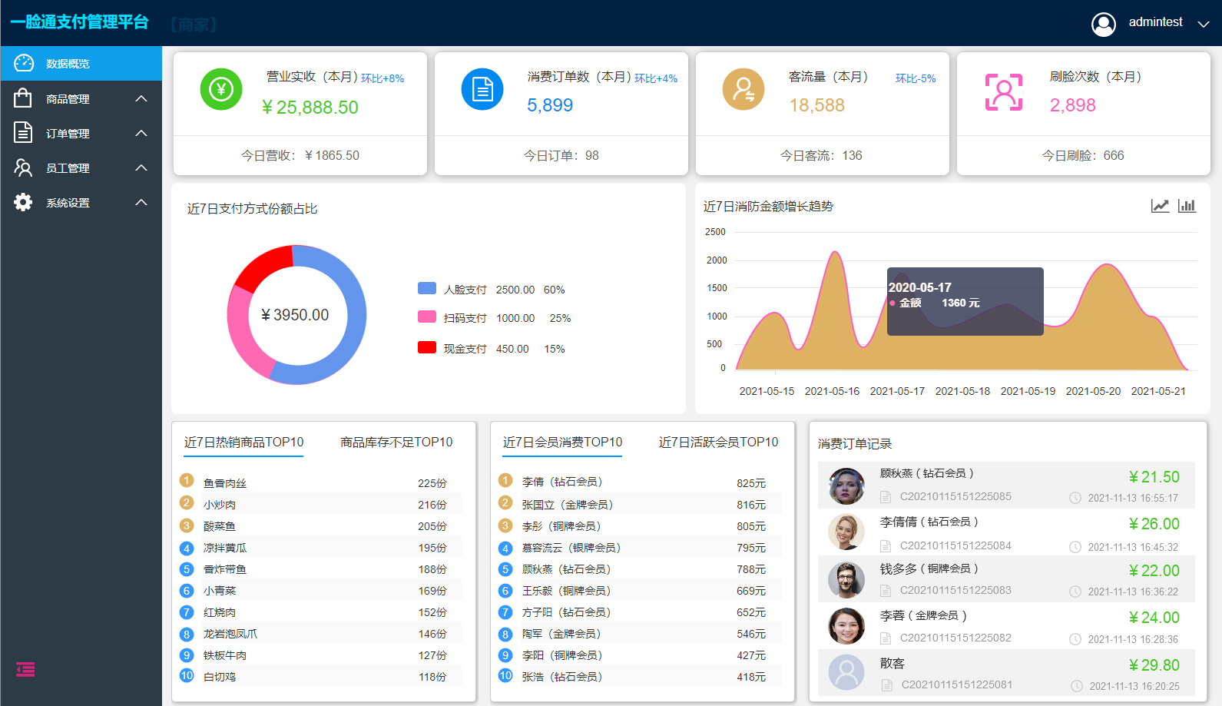The width and height of the screenshot is (1222, 706).
Task: Click rank 10 badge beside 白切鸡
Action: [187, 675]
